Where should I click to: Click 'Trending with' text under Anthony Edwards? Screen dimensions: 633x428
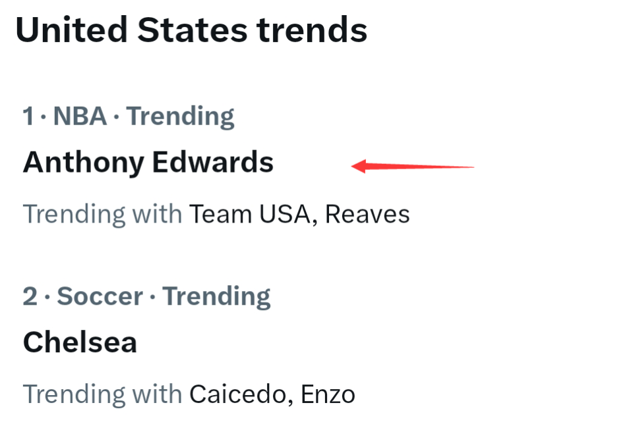[x=102, y=214]
